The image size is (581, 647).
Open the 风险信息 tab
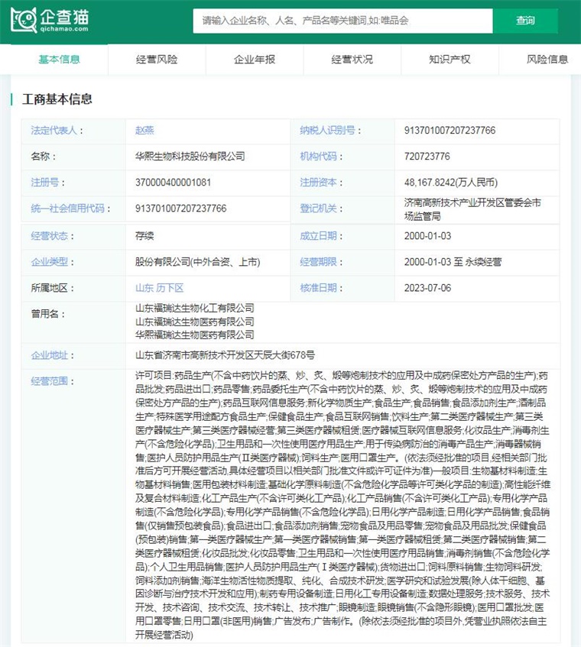(x=547, y=60)
